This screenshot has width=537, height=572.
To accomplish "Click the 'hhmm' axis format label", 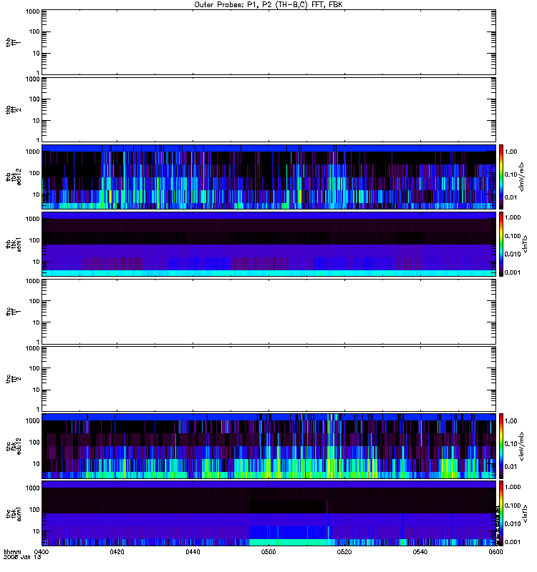I will (x=12, y=552).
